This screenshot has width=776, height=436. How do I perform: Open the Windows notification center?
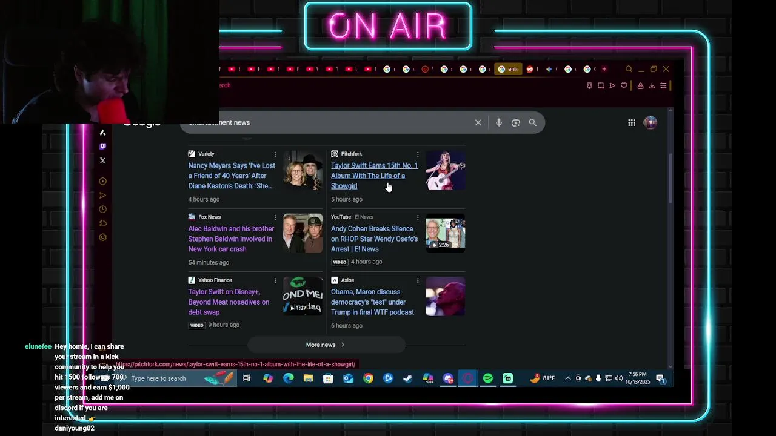click(x=660, y=379)
